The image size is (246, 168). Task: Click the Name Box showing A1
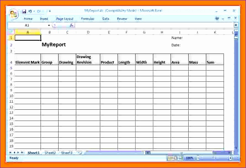28,25
